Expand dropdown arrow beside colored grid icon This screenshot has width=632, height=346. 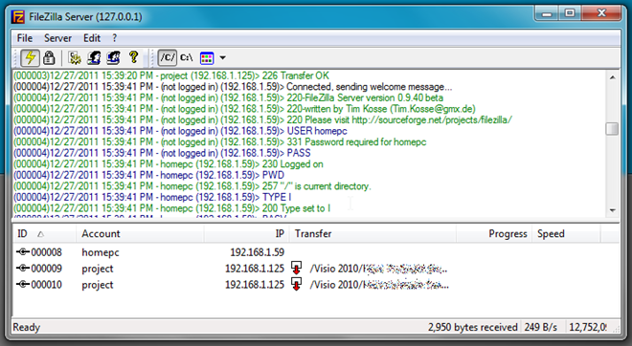(222, 58)
